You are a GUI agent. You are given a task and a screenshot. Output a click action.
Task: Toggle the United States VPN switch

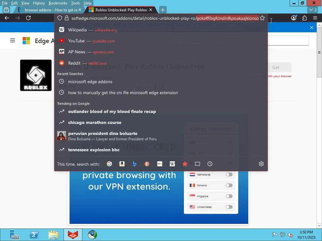[x=229, y=207]
